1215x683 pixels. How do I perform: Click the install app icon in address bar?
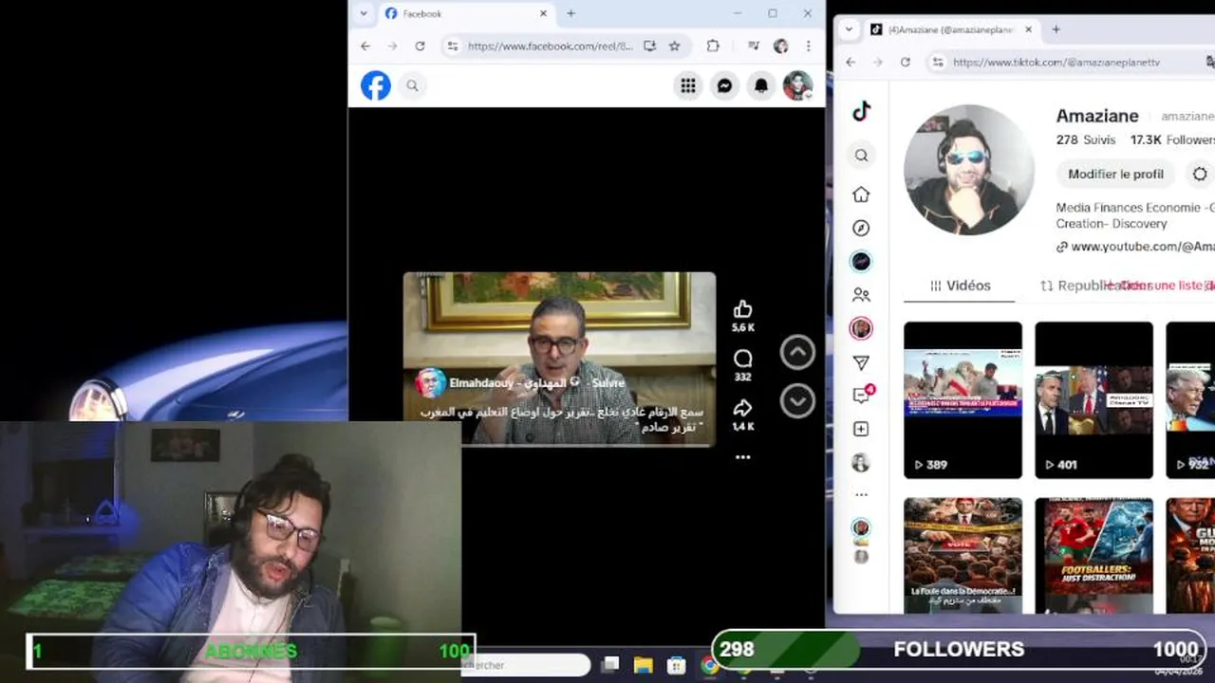(x=649, y=46)
